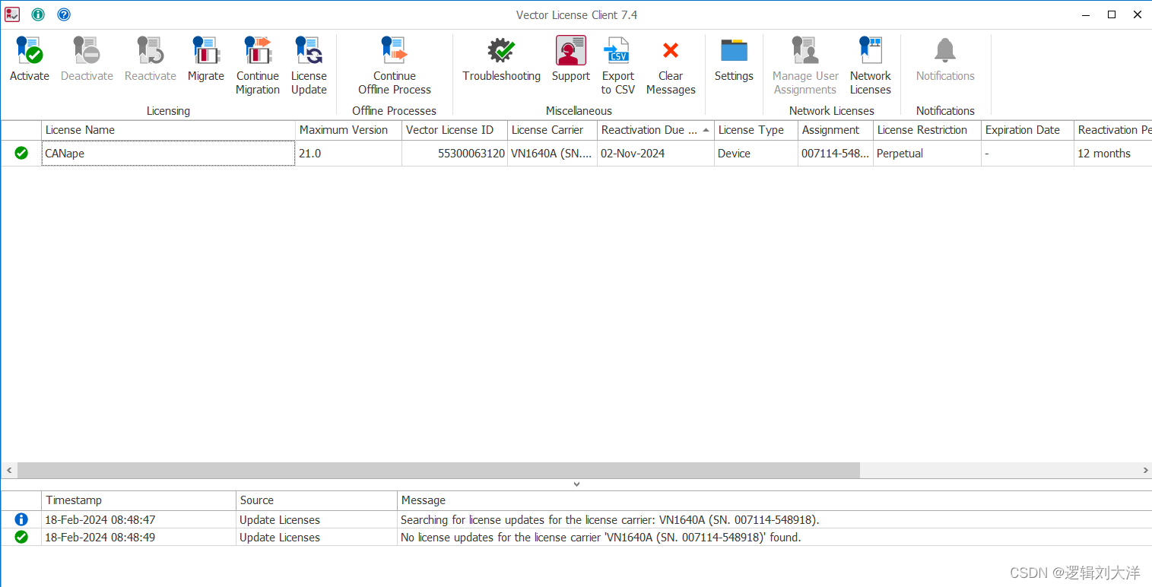The height and width of the screenshot is (587, 1152).
Task: Click the Assignment column header
Action: coord(836,130)
